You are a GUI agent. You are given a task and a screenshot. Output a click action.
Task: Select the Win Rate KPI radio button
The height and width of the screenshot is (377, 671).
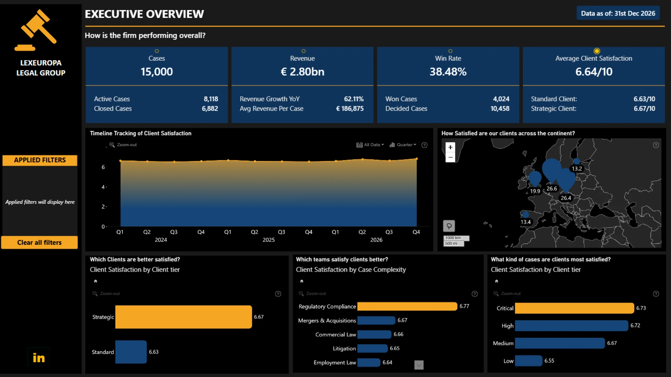click(450, 51)
